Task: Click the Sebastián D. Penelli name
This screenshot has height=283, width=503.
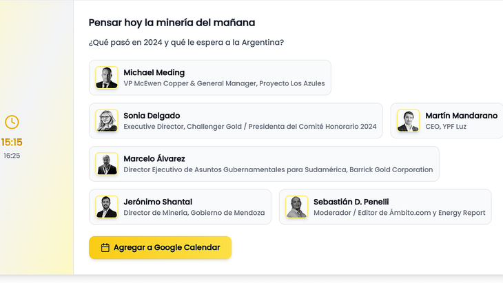Action: 351,202
